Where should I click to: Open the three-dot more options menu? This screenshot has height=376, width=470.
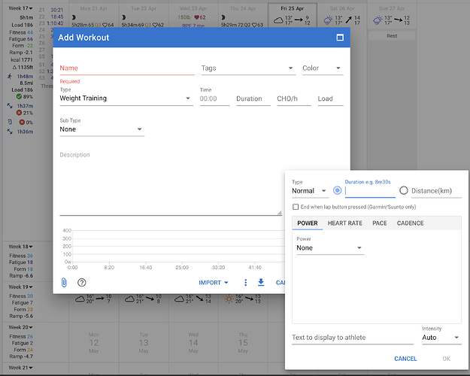click(245, 283)
